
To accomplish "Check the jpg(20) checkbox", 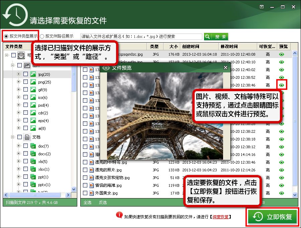I will pos(25,74).
